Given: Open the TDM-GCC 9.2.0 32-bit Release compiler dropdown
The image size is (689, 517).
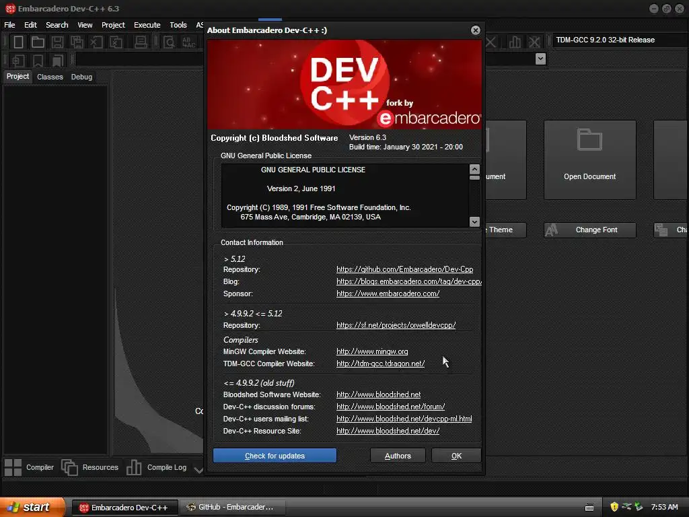Looking at the screenshot, I should pyautogui.click(x=620, y=40).
